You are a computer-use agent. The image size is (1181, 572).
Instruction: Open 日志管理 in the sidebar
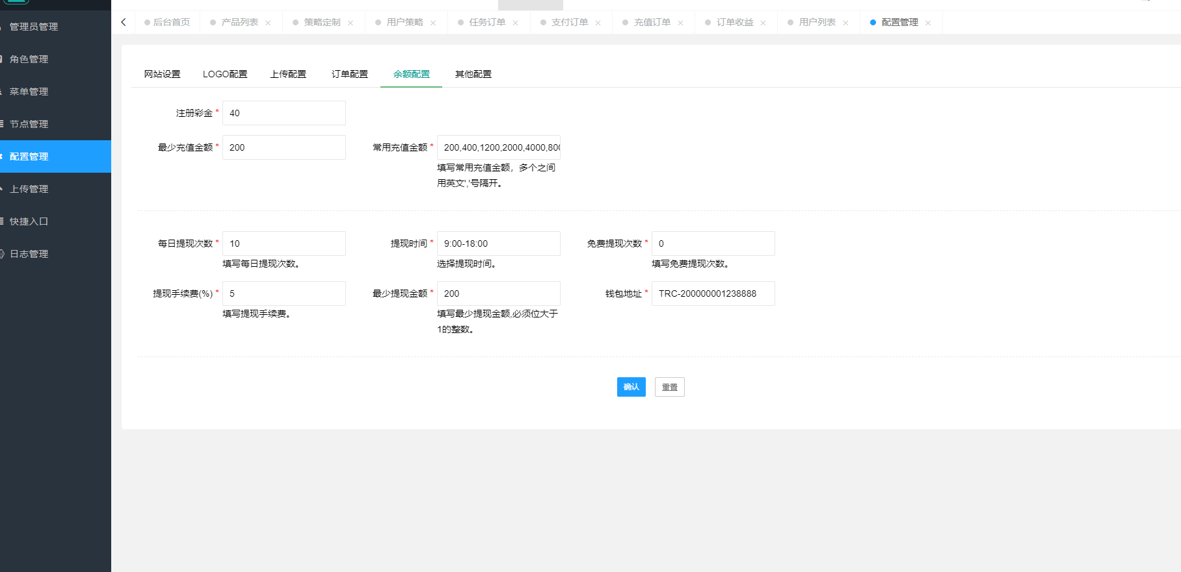click(29, 254)
